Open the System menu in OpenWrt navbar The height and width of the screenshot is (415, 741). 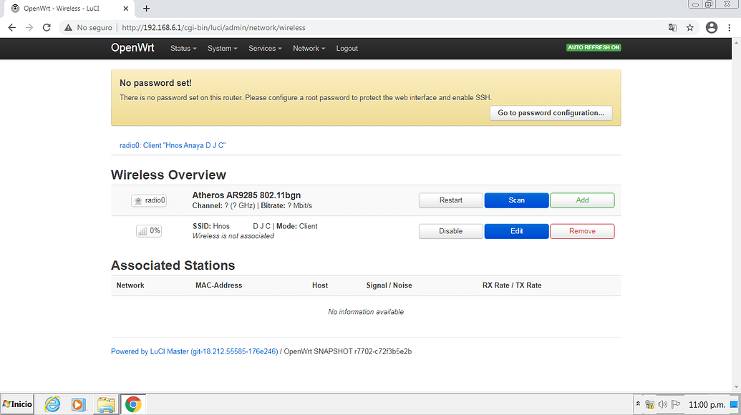(223, 48)
